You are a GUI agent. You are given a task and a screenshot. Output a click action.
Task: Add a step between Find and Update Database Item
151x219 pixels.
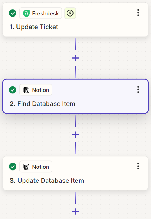click(75, 135)
